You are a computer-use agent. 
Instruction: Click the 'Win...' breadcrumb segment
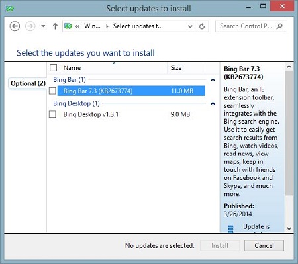coord(92,26)
